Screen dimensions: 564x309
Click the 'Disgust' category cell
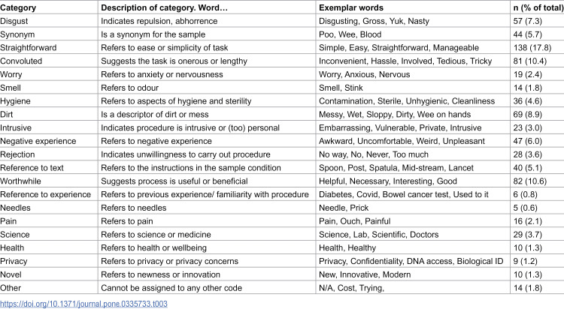[x=14, y=21]
